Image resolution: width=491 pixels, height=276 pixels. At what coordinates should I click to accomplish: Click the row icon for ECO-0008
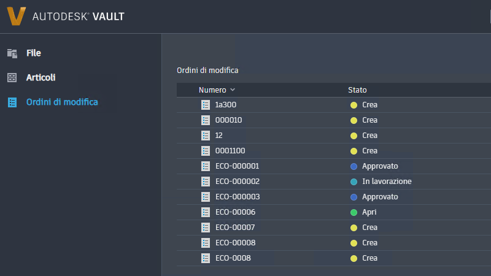(206, 258)
